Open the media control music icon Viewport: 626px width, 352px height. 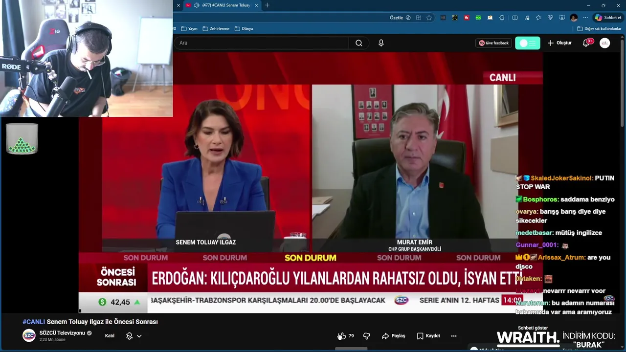tap(527, 18)
